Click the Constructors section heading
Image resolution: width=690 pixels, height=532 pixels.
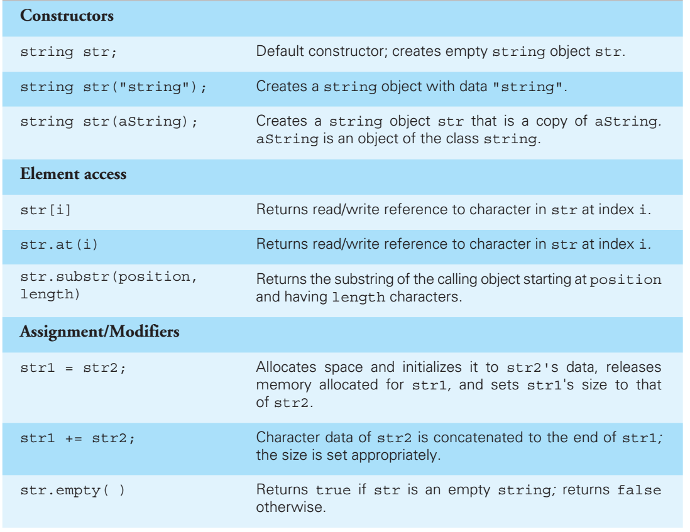click(x=67, y=16)
